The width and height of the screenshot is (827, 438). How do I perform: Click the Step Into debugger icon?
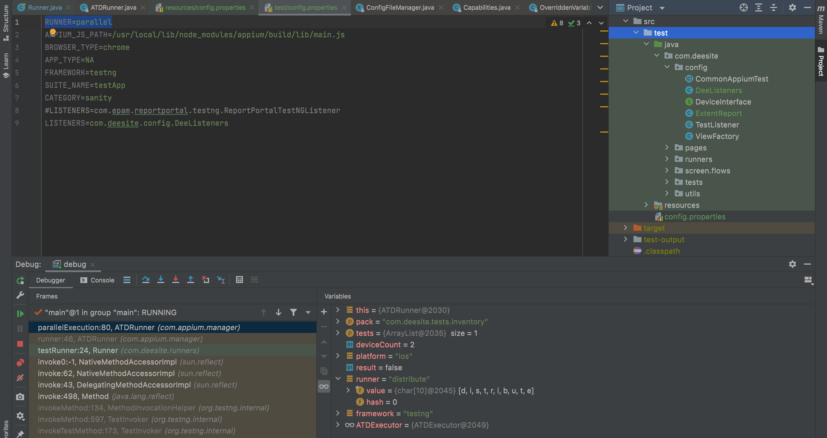tap(161, 280)
